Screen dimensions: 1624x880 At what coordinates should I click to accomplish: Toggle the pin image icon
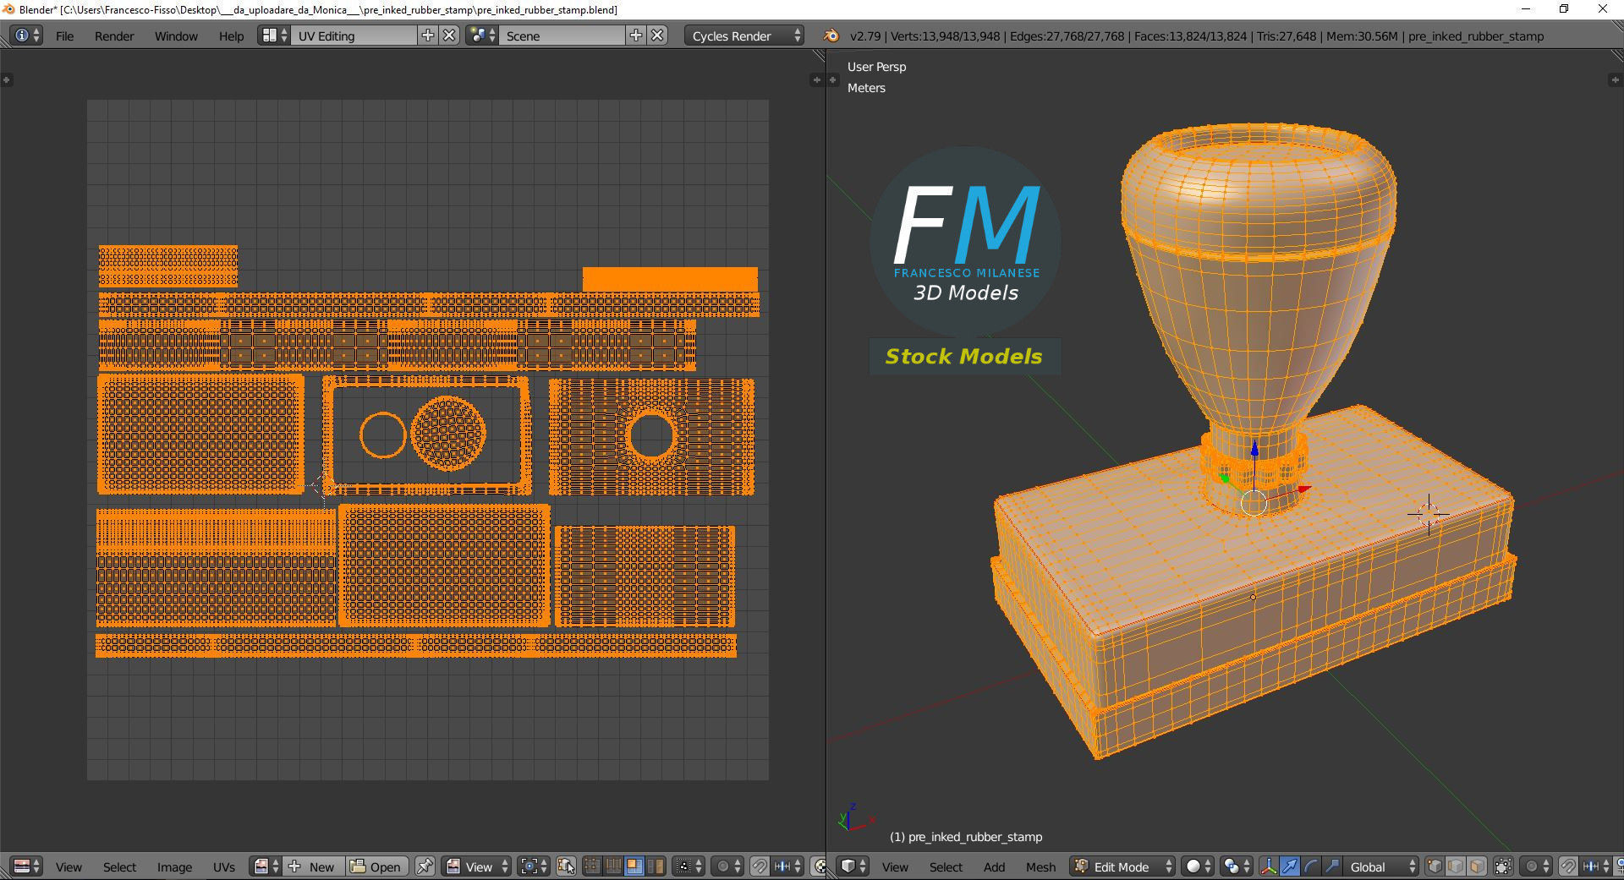(425, 866)
